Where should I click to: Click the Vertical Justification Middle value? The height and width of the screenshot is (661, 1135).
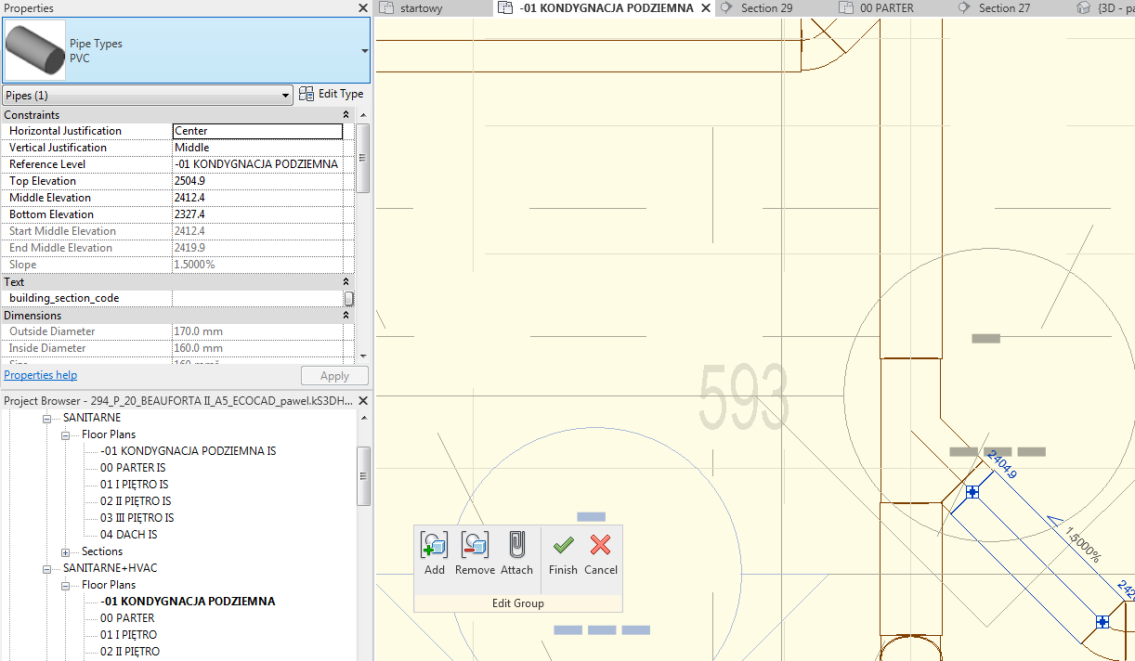(257, 148)
